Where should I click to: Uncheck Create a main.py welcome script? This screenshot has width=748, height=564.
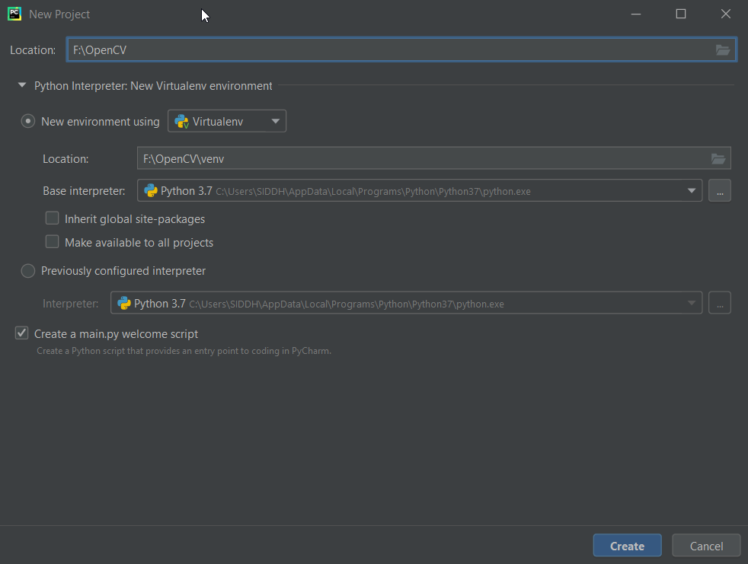[21, 333]
